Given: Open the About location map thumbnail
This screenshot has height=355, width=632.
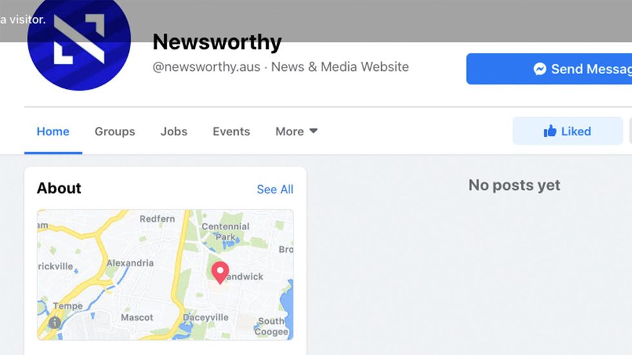Looking at the screenshot, I should [x=165, y=274].
